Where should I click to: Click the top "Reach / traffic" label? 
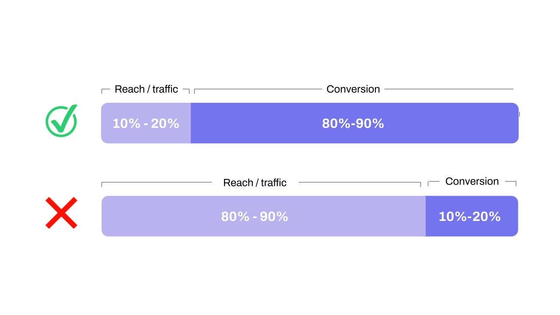coord(146,89)
